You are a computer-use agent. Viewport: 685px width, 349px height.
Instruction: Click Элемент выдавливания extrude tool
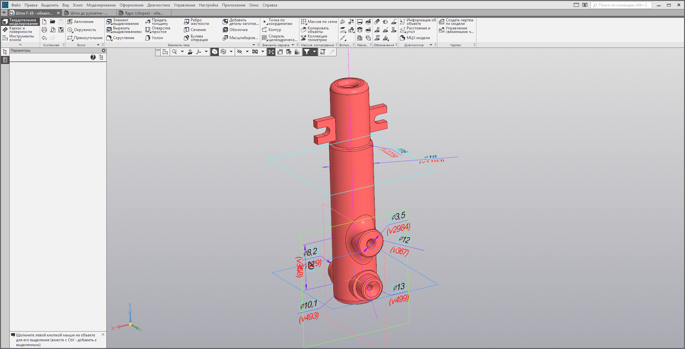pos(123,22)
